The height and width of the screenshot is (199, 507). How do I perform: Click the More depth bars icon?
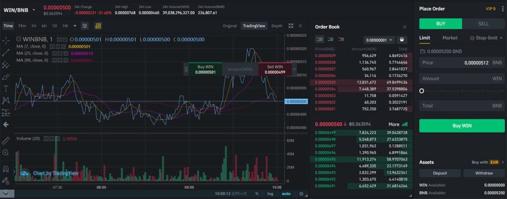405,124
